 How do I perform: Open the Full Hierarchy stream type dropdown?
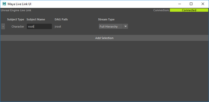pos(111,27)
